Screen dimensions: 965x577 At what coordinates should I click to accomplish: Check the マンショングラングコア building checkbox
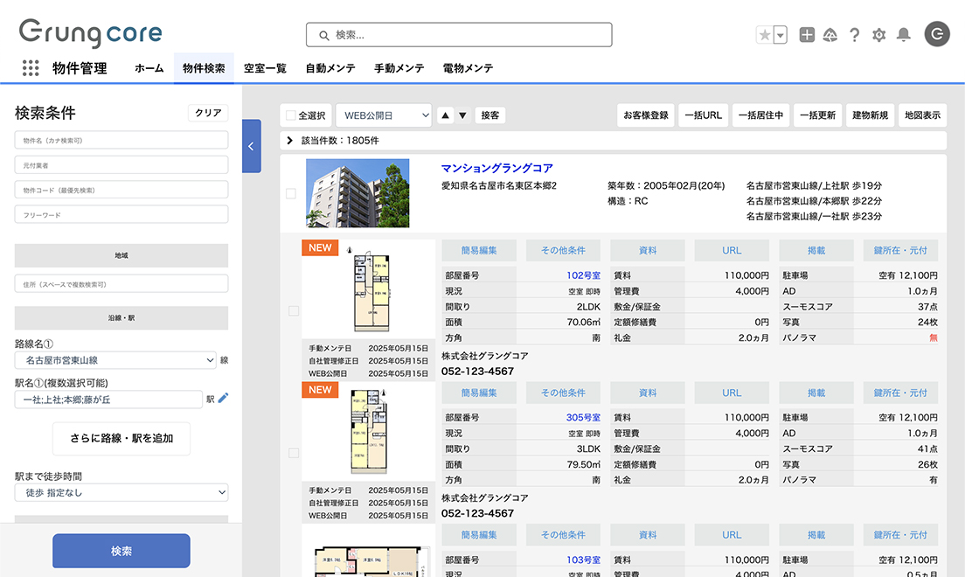coord(291,193)
